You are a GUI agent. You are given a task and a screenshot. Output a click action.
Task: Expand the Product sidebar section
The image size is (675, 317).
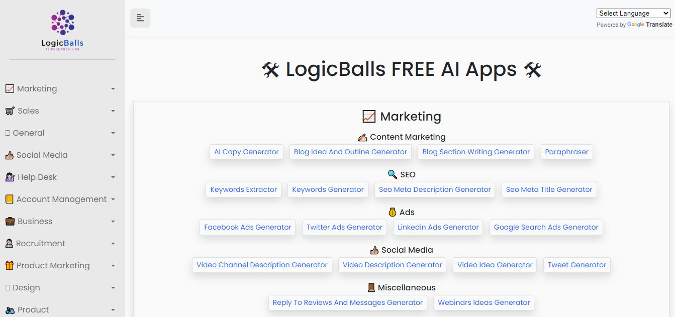click(x=114, y=309)
